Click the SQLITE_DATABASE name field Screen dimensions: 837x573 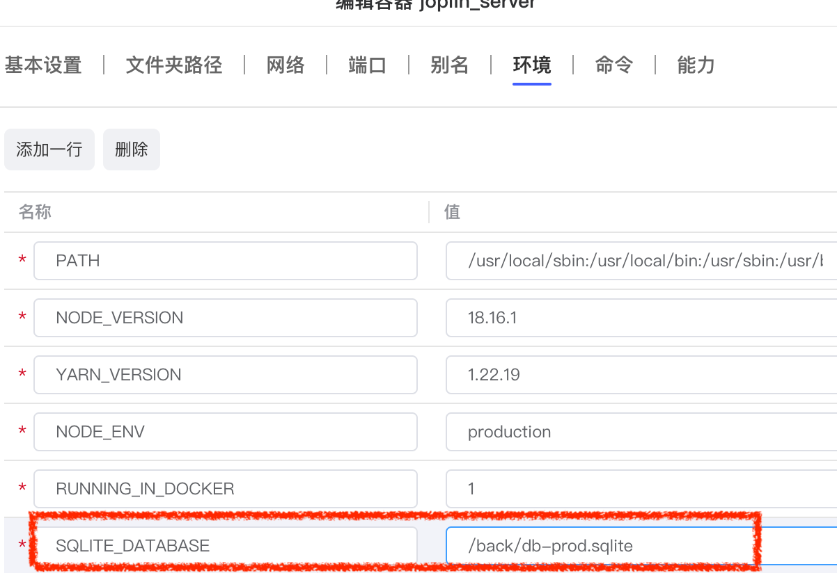225,546
